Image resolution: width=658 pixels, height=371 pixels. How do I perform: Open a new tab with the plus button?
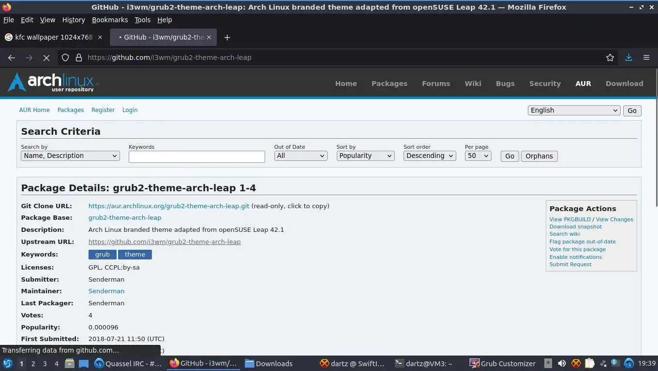pos(227,37)
